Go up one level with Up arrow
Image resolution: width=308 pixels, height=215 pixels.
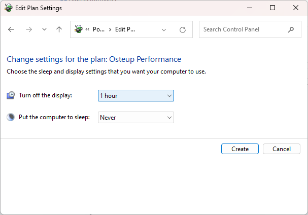pyautogui.click(x=59, y=29)
